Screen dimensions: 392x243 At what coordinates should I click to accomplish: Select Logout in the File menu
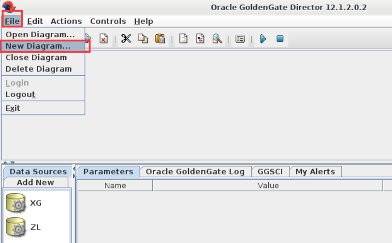(43, 94)
